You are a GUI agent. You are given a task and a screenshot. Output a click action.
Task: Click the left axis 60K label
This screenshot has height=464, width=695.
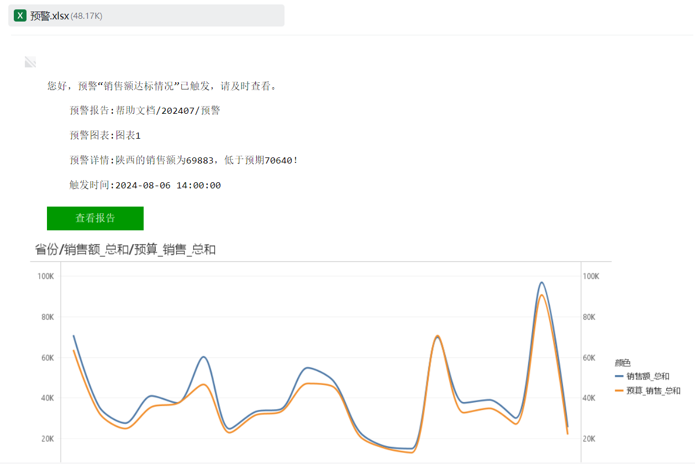(47, 357)
